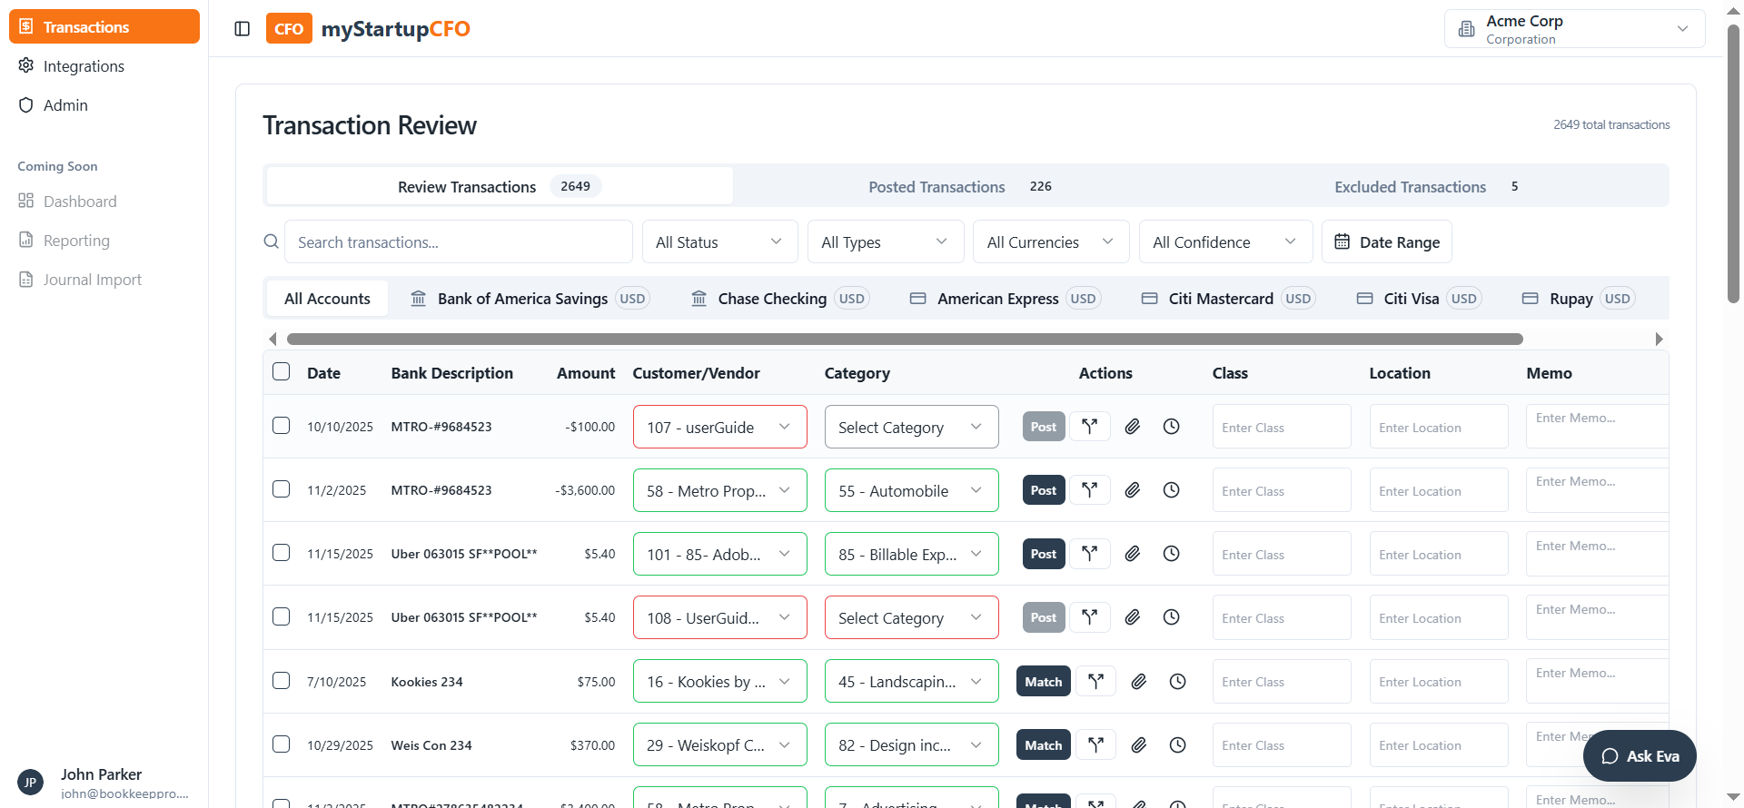Screen dimensions: 1744x808
Task: Open the All Status filter dropdown
Action: 718,242
